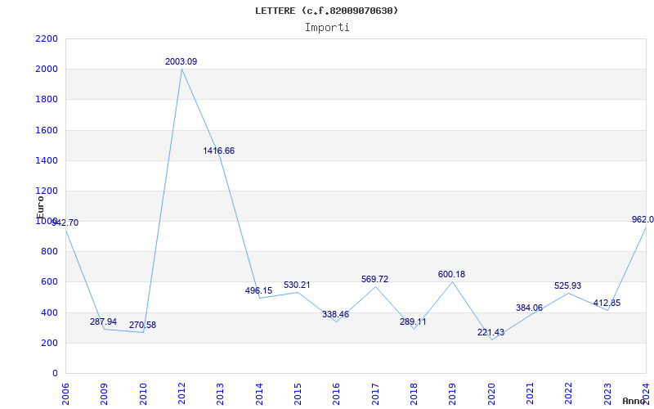Click the 2009 x-axis year

(105, 394)
